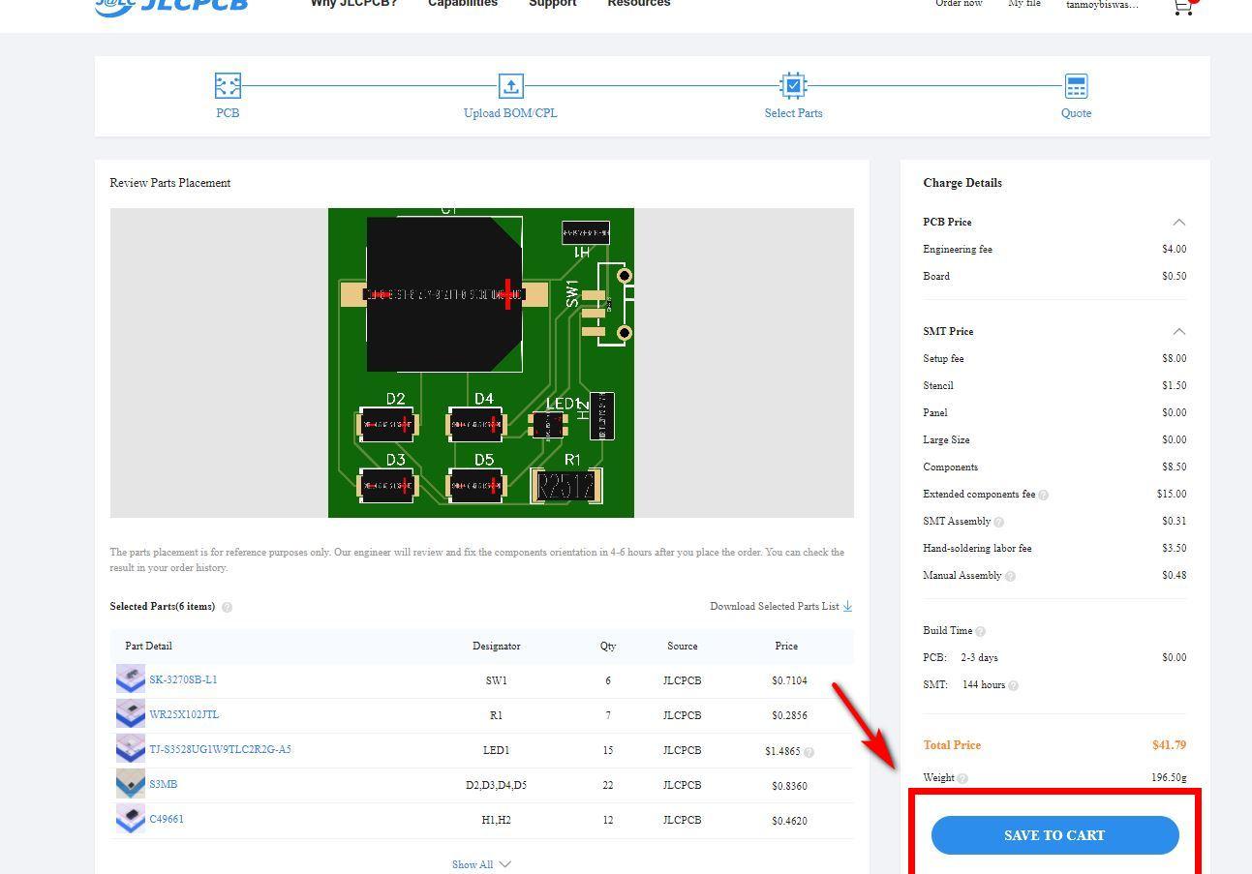
Task: Click the Part Detail column header
Action: click(x=148, y=646)
